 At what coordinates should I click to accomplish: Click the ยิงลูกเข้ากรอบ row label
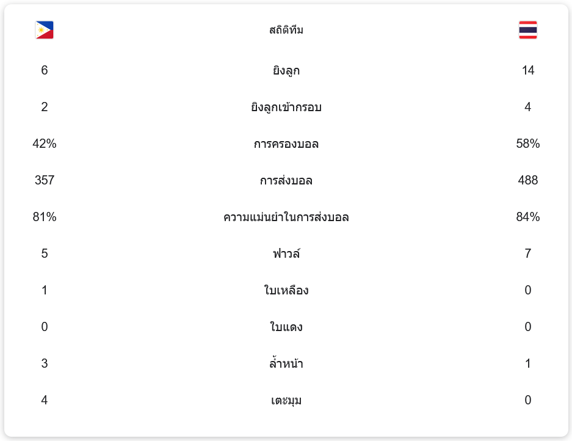pyautogui.click(x=286, y=108)
